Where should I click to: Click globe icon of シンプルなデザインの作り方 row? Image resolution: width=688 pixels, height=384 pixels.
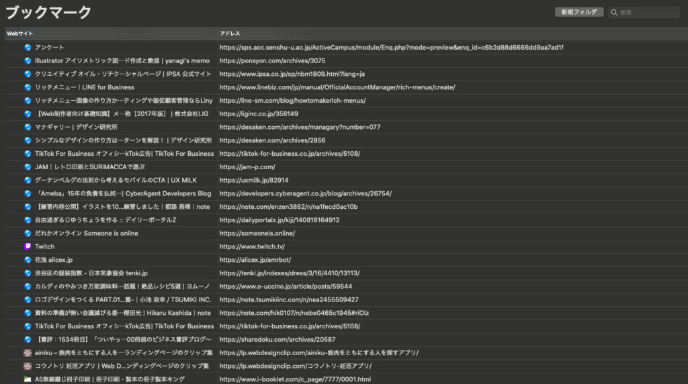(x=28, y=140)
